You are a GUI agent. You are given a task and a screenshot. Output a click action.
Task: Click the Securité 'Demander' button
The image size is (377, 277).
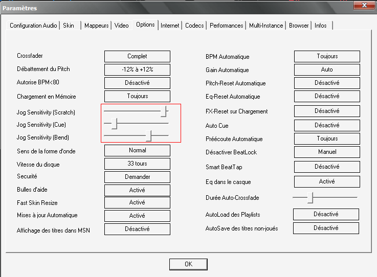click(x=137, y=177)
